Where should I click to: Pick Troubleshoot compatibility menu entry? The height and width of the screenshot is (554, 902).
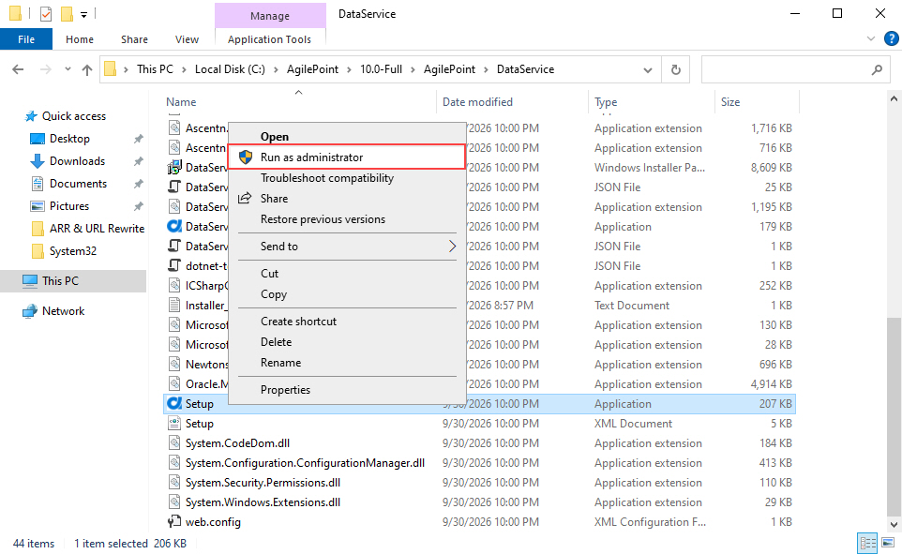(x=346, y=178)
